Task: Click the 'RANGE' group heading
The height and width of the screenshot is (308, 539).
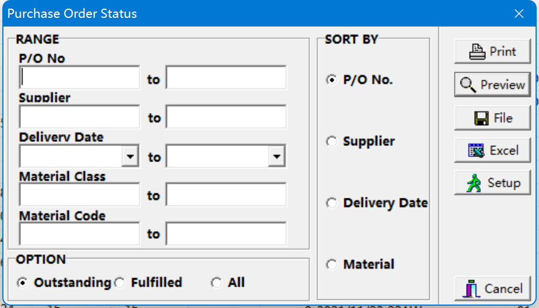Action: coord(38,39)
